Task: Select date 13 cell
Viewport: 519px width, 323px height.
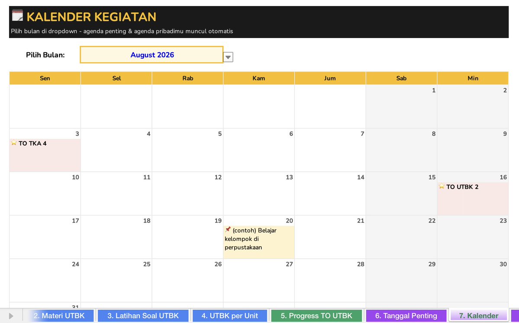Action: pos(259,193)
